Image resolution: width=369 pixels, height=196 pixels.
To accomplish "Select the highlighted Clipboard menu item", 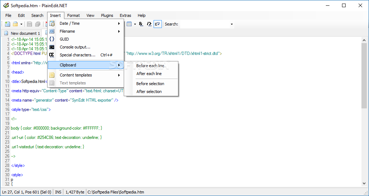I will 86,65.
